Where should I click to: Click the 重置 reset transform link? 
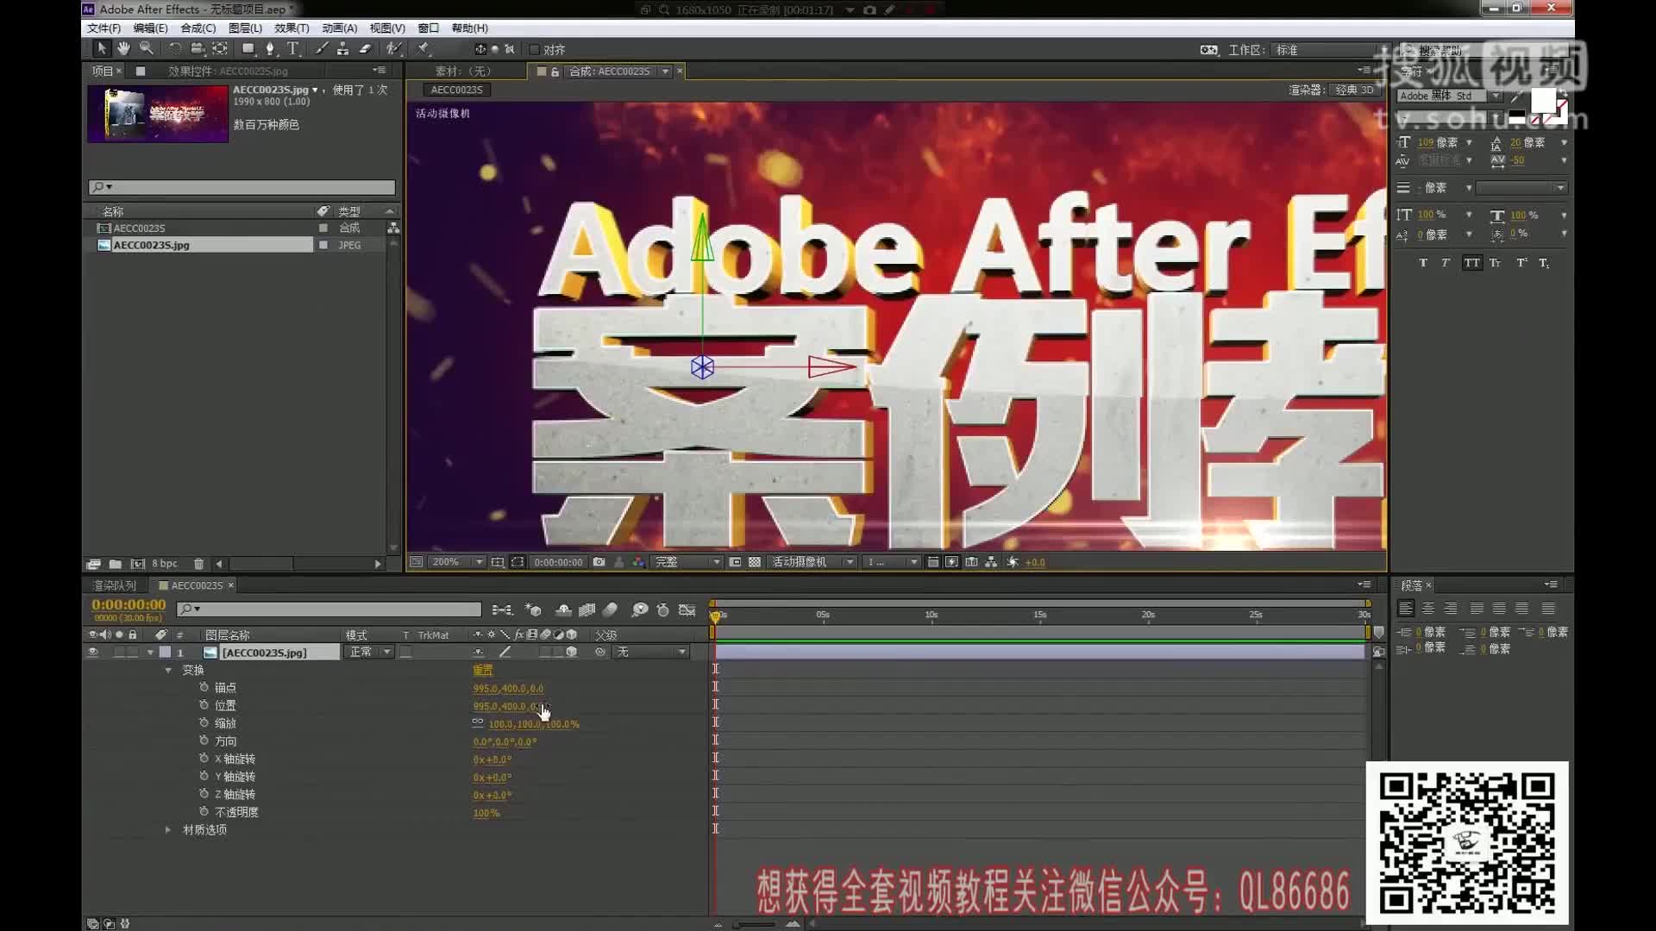pos(483,670)
